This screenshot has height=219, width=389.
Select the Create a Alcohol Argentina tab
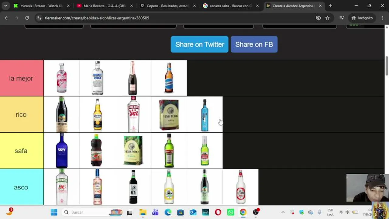[x=293, y=6]
